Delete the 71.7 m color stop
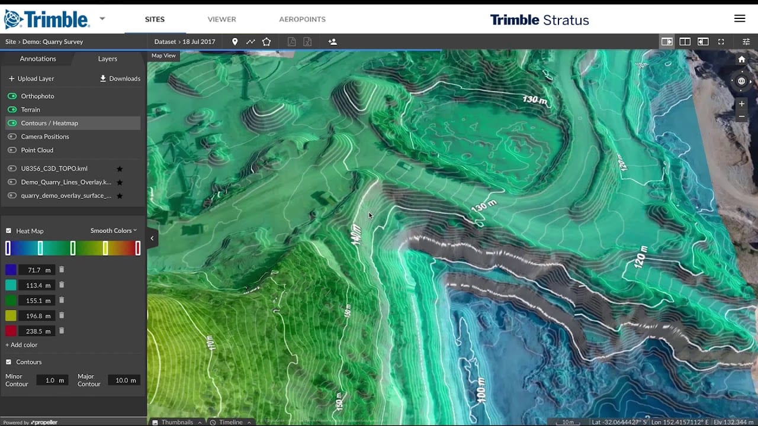Image resolution: width=758 pixels, height=426 pixels. coord(62,270)
